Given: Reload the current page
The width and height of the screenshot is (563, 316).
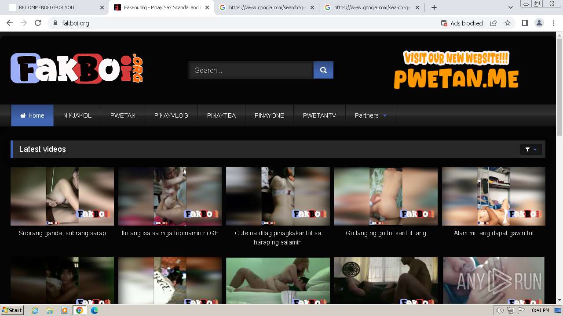Looking at the screenshot, I should (38, 23).
